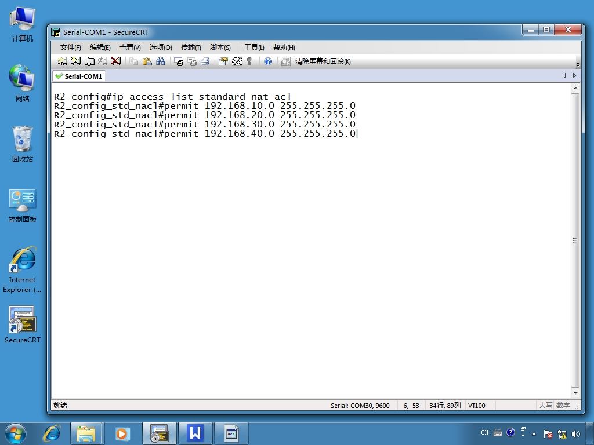Click the 控制面板 desktop icon
Viewport: 594px width, 445px height.
click(x=23, y=206)
